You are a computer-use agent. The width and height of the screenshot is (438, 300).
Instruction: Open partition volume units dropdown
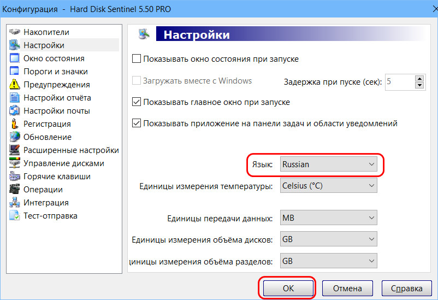point(329,261)
